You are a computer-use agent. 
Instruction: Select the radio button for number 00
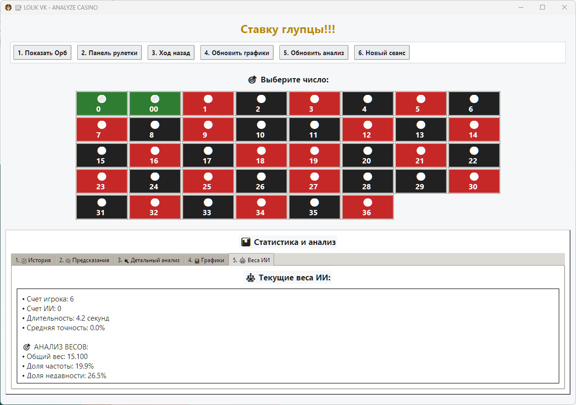(x=155, y=104)
